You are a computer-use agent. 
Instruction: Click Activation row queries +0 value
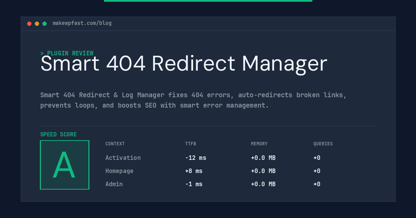tap(317, 158)
